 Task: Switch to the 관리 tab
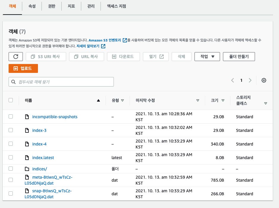(x=91, y=6)
